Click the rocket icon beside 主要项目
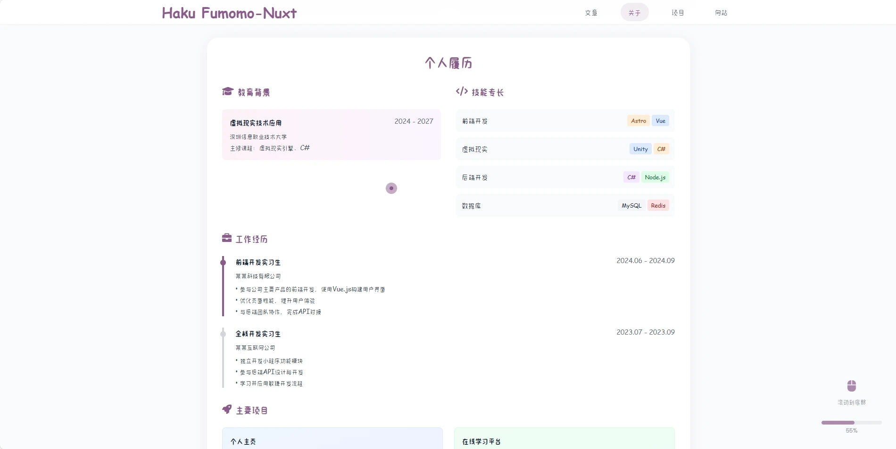This screenshot has height=449, width=896. coord(227,409)
